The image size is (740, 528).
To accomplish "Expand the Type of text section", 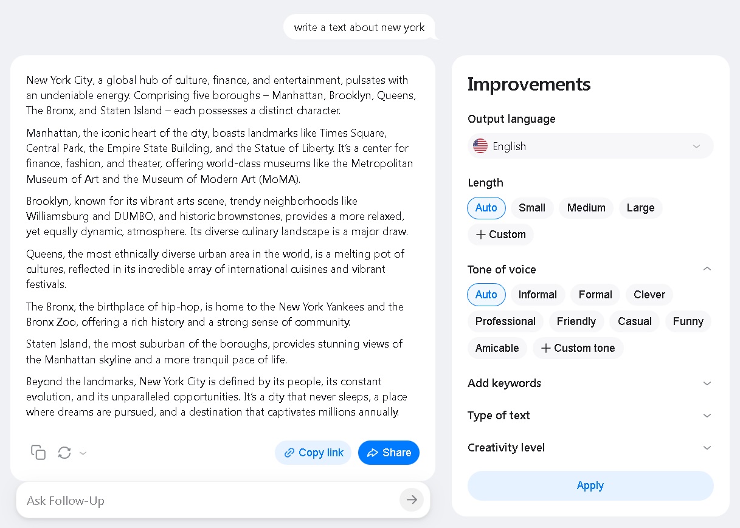I will pyautogui.click(x=590, y=416).
